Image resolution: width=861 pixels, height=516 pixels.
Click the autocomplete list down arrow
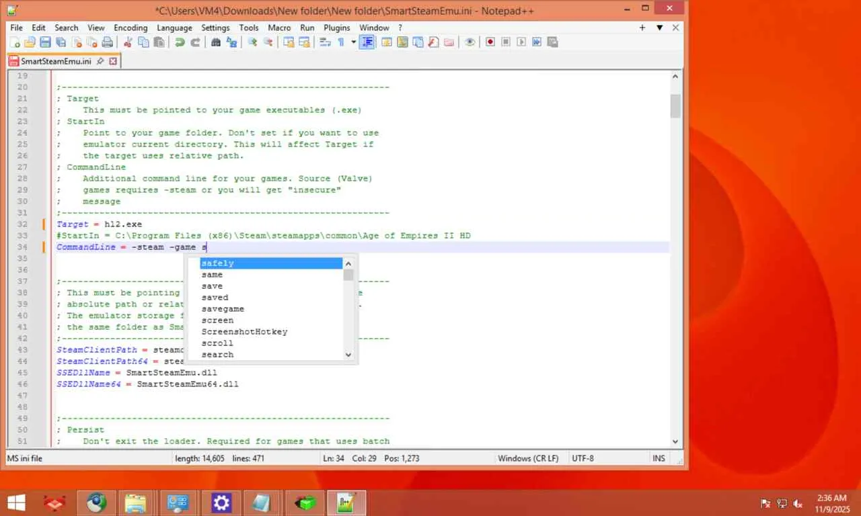click(348, 354)
